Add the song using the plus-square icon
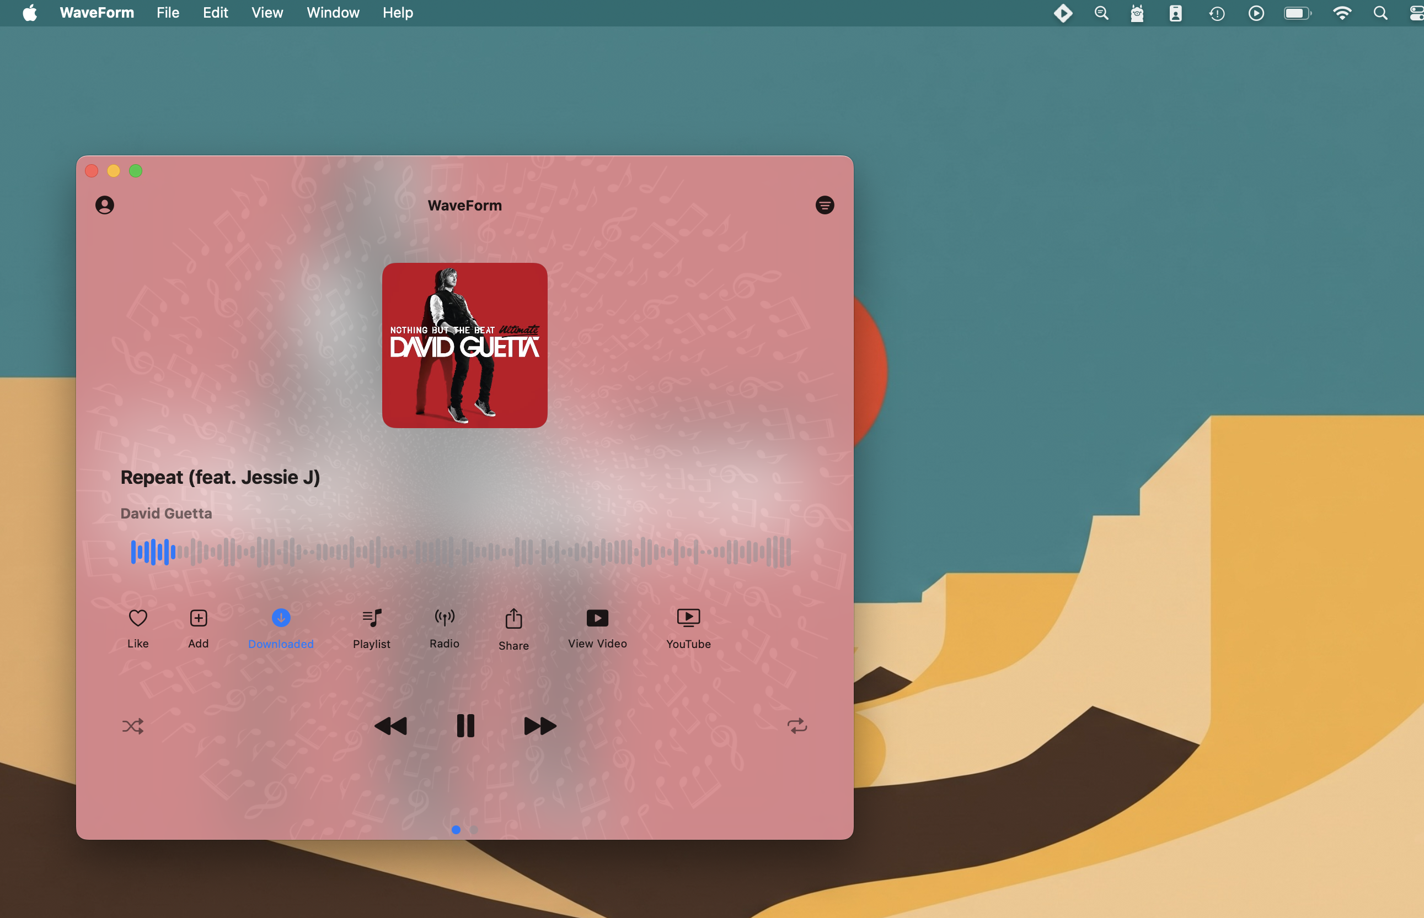The width and height of the screenshot is (1424, 918). coord(198,618)
